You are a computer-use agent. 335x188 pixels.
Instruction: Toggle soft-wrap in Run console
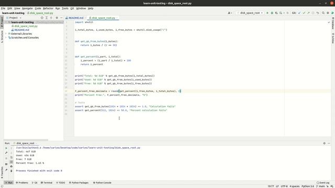tap(12, 157)
